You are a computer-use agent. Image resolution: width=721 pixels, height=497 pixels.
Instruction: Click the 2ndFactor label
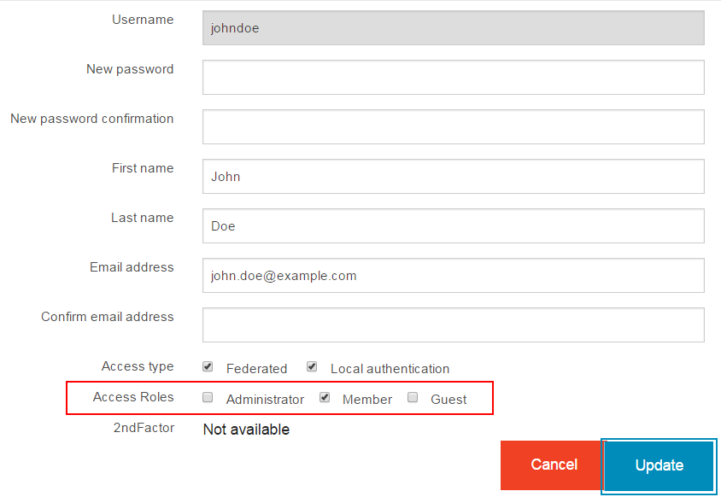point(144,428)
